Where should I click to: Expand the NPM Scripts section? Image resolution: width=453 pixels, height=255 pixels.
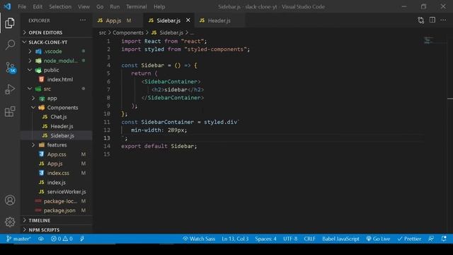57,229
